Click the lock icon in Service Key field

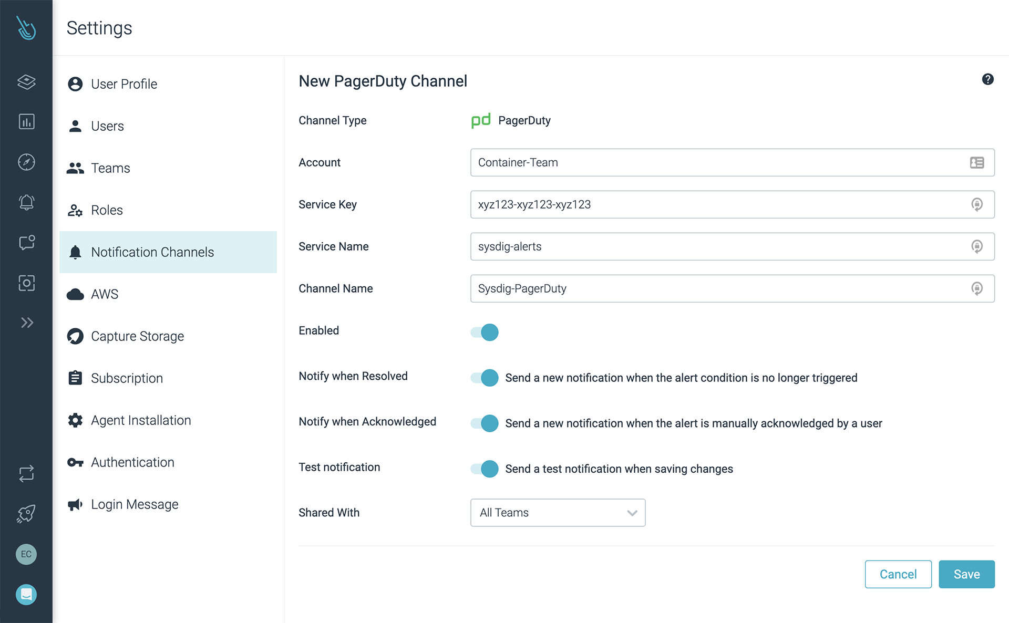[x=977, y=204]
